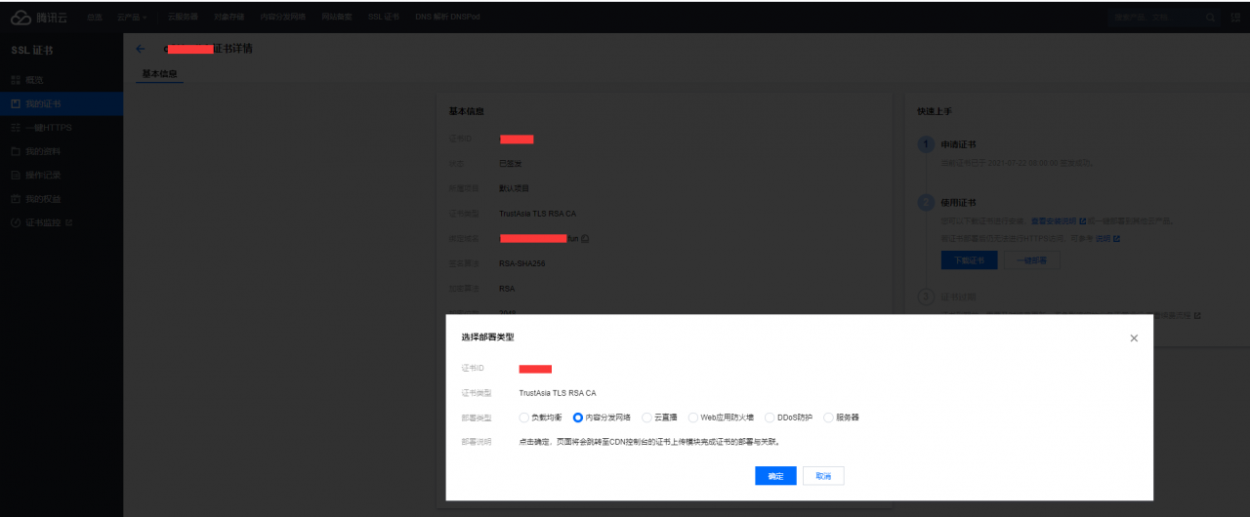Open the 说明 link about HTTPS access
This screenshot has width=1250, height=517.
(1103, 238)
